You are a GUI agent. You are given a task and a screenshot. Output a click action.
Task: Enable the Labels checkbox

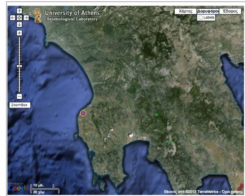[201, 18]
